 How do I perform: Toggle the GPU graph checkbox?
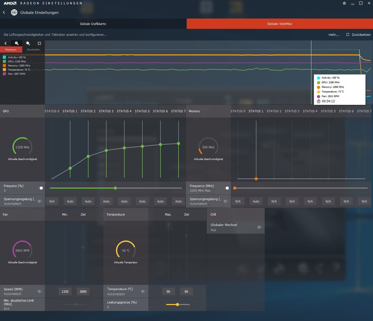coord(4,61)
